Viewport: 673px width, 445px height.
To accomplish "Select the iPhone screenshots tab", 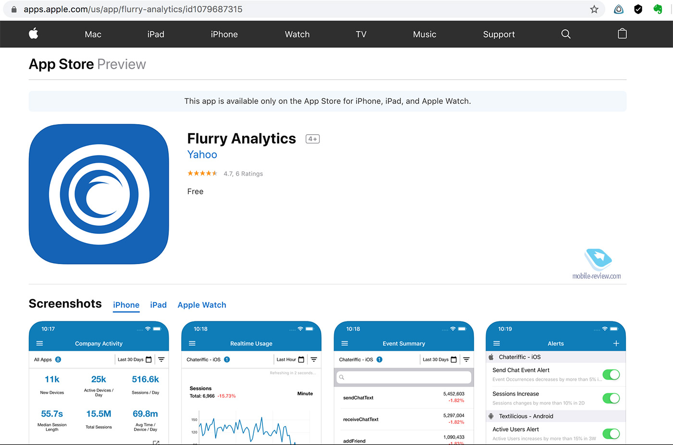I will click(x=126, y=305).
